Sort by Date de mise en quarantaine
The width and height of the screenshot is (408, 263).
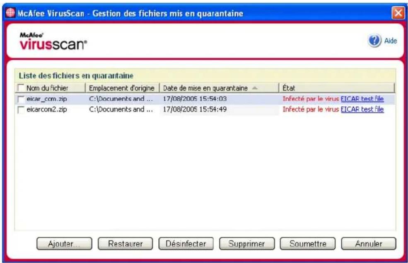(x=219, y=88)
